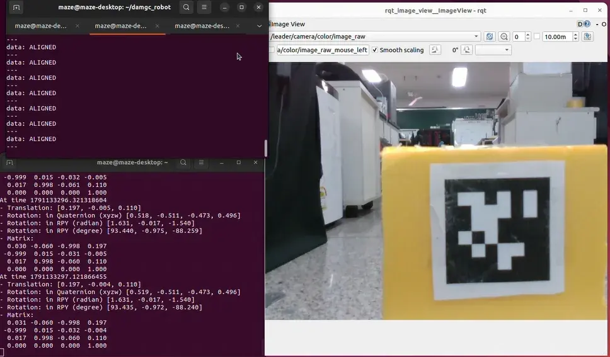Click 'At time 1791133297.121866455' line
Viewport: 610px width, 357px height.
54,276
